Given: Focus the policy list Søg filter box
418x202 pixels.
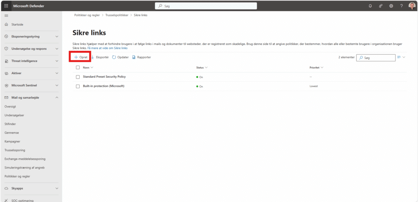Looking at the screenshot, I should pos(376,57).
